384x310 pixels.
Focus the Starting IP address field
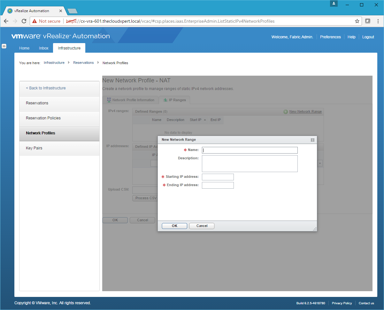(x=218, y=177)
